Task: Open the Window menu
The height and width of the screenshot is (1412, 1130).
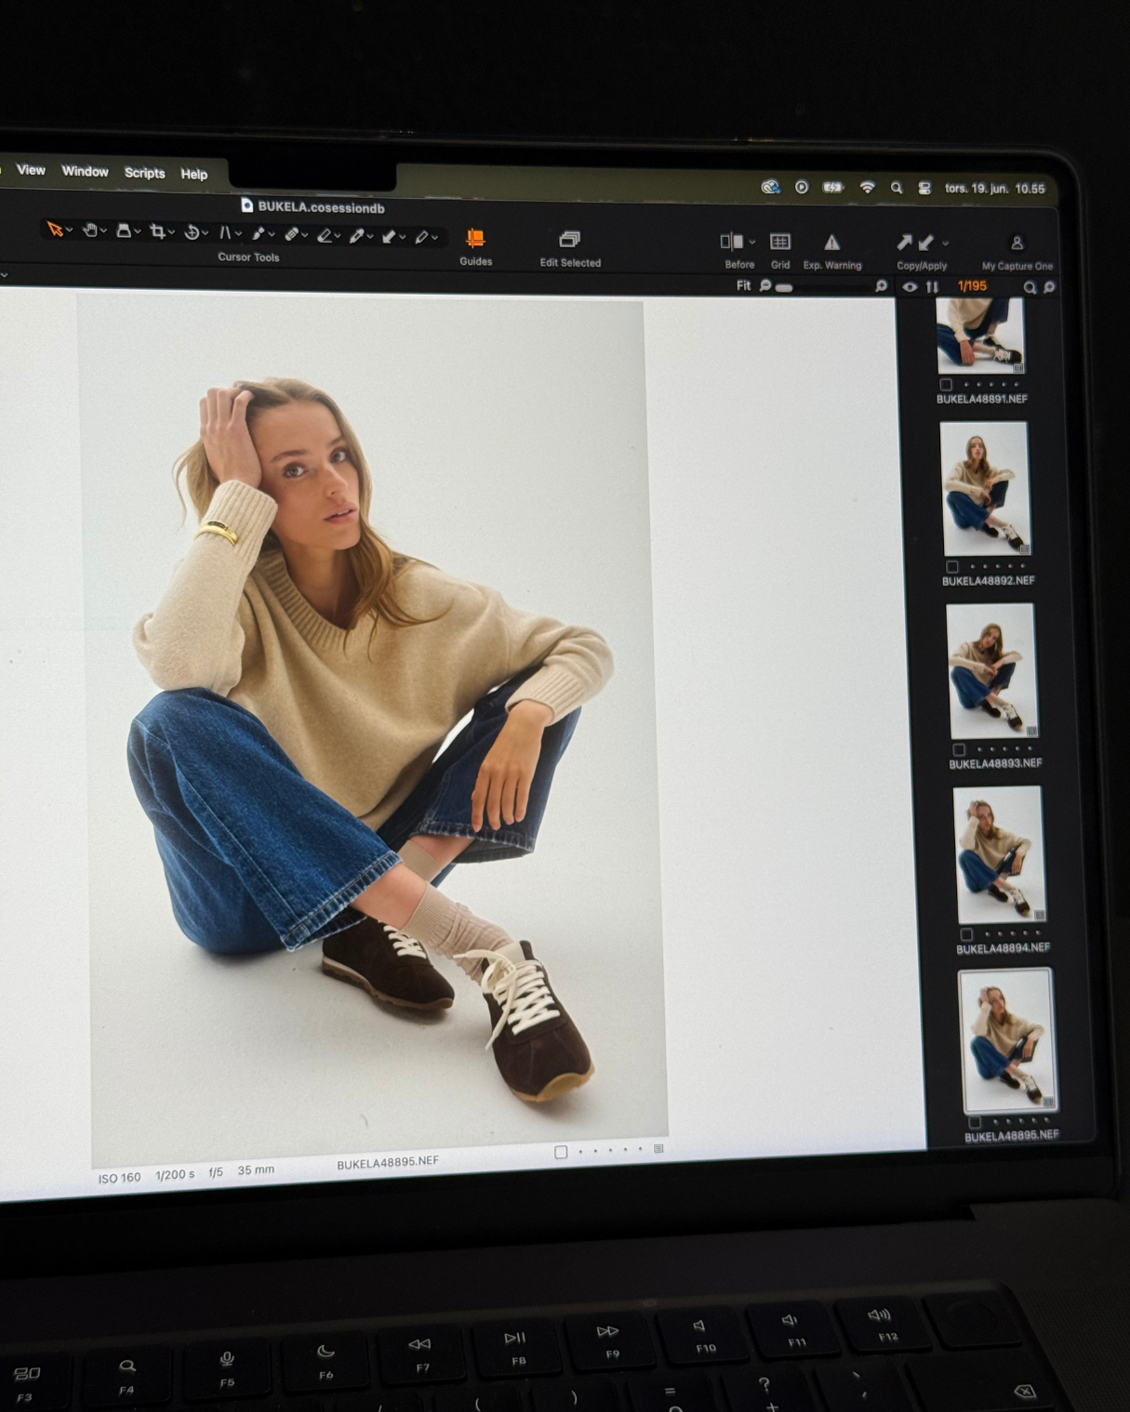Action: [85, 171]
